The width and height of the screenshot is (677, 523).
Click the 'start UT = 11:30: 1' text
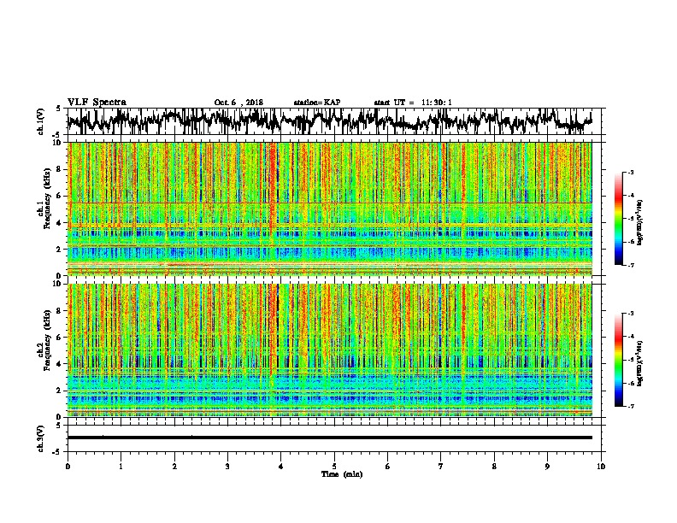coord(412,103)
